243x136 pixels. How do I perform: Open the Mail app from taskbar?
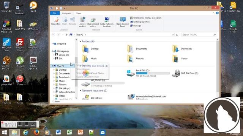(x=103, y=132)
